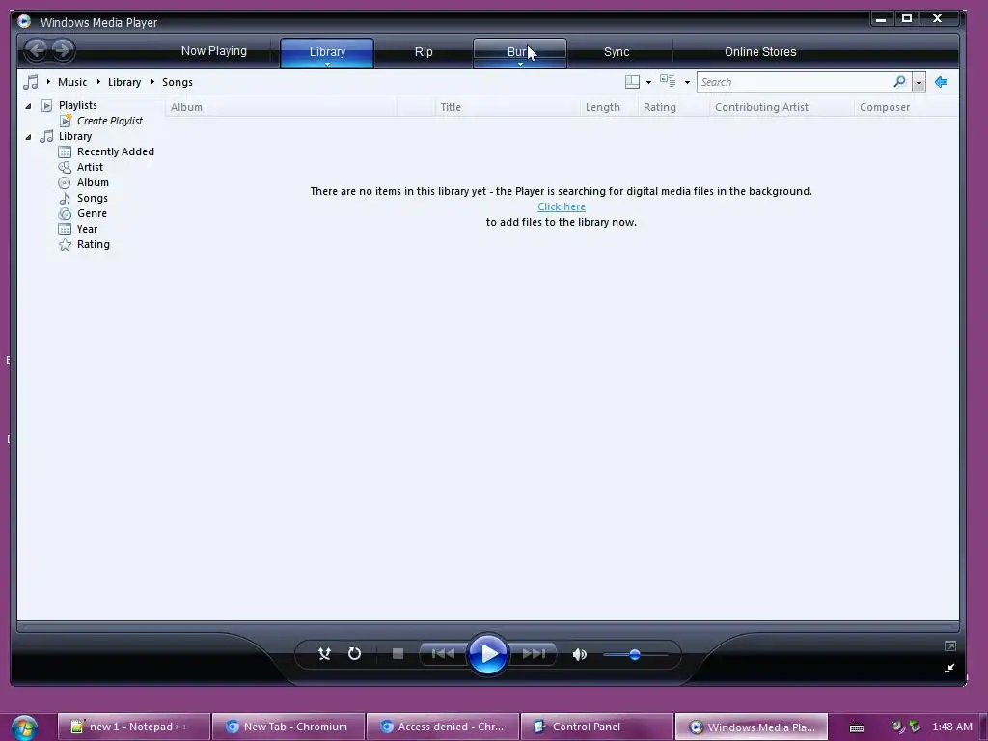Image resolution: width=988 pixels, height=741 pixels.
Task: Click the search magnifier icon
Action: 900,82
